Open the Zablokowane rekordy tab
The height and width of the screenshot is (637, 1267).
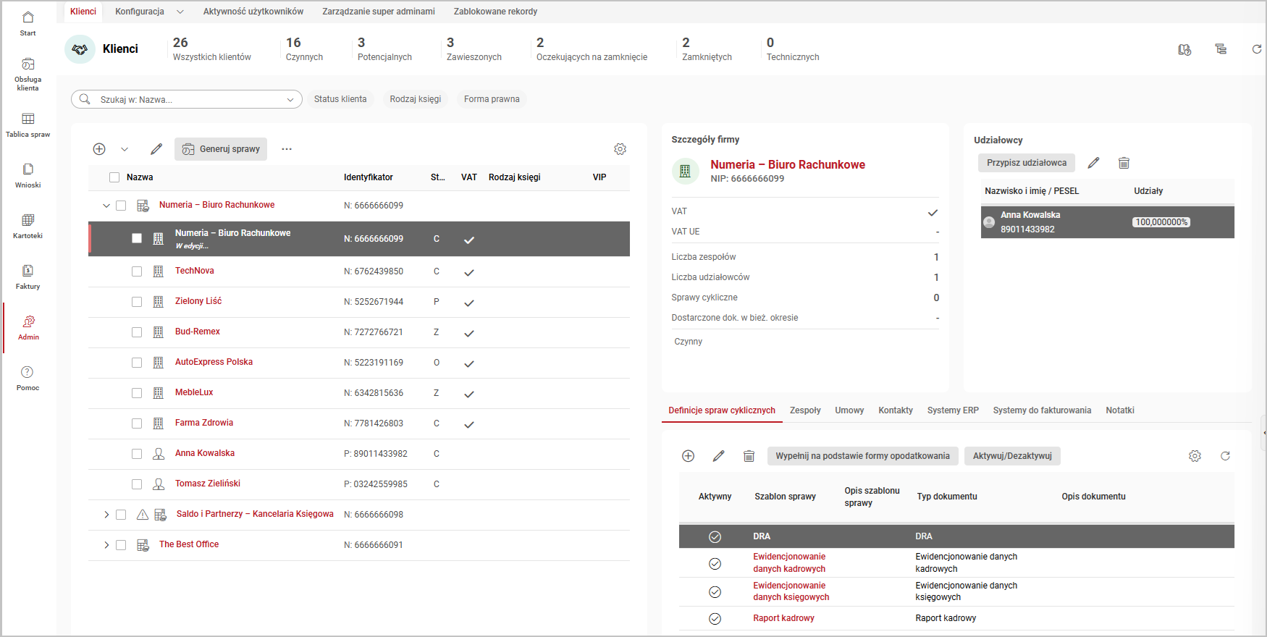[x=495, y=12]
